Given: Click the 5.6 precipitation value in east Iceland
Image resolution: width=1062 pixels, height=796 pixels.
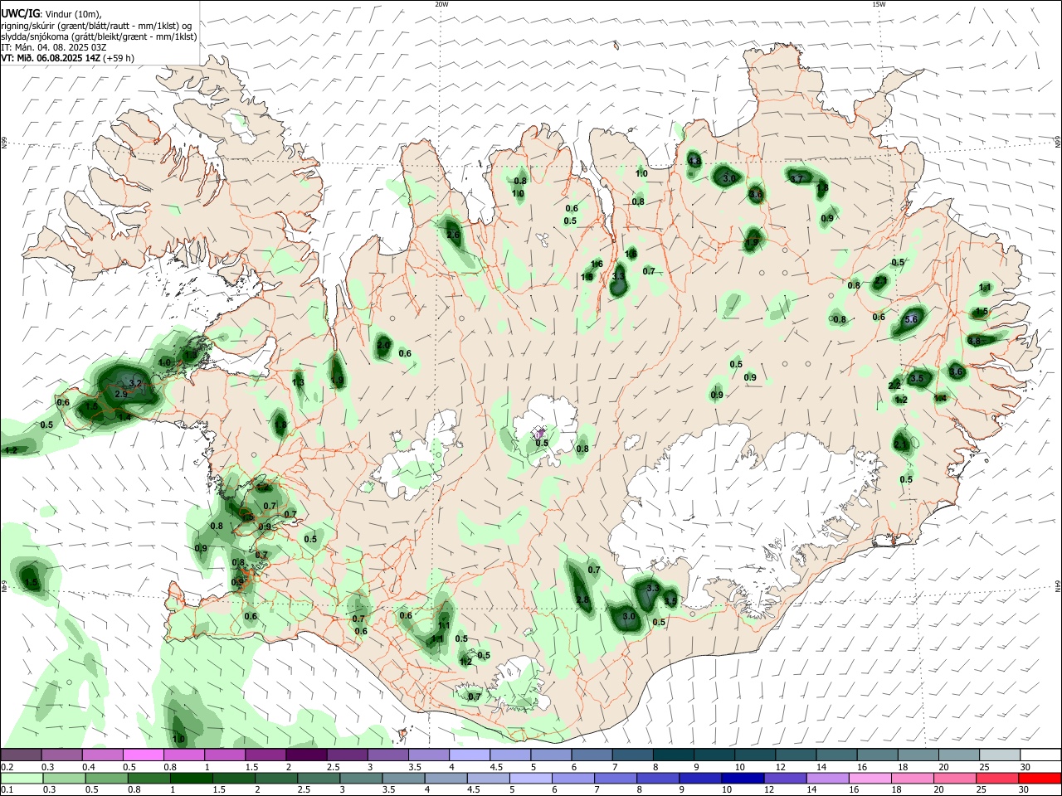Looking at the screenshot, I should click(913, 319).
